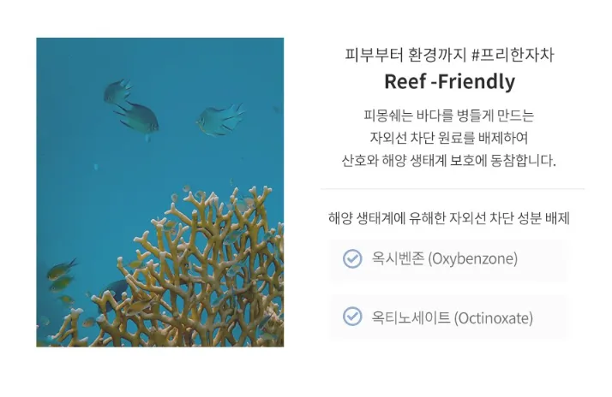This screenshot has width=612, height=397.
Task: Open the underwater coral reef photo
Action: (160, 192)
